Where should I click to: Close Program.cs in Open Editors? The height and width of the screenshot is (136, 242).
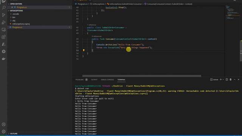click(12, 7)
